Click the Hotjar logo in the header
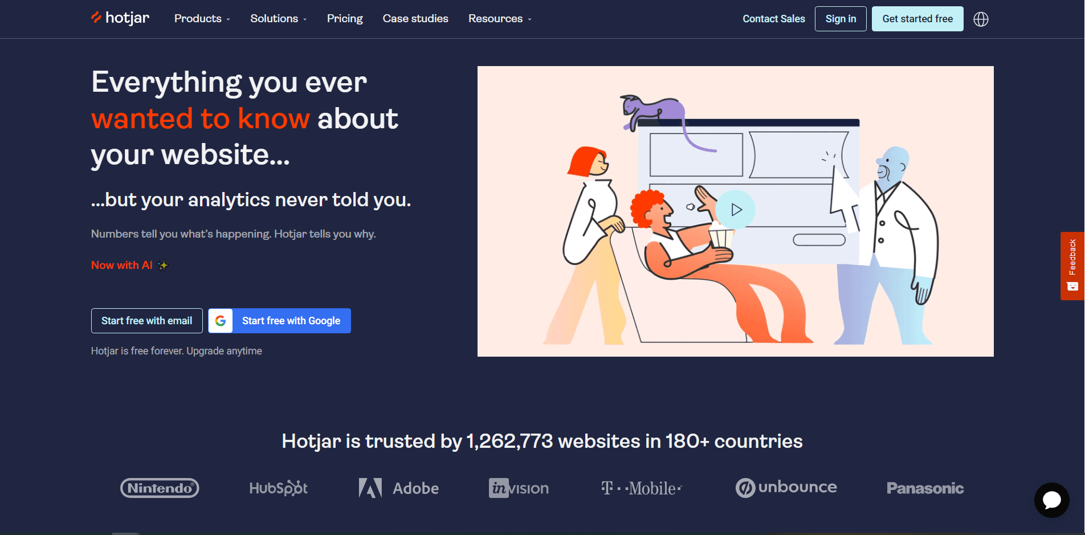This screenshot has height=535, width=1085. click(x=120, y=18)
